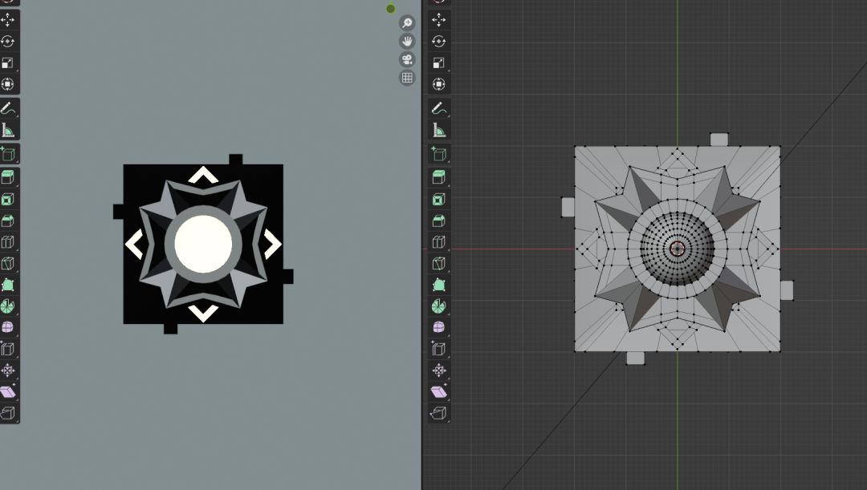Activate the Inset Faces tool in the left viewport
867x490 pixels.
8,199
